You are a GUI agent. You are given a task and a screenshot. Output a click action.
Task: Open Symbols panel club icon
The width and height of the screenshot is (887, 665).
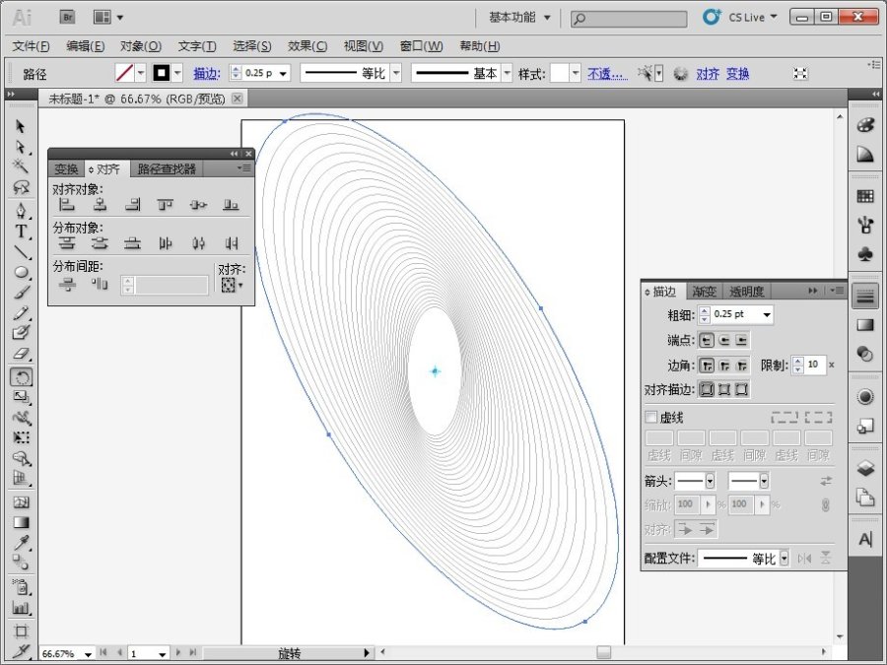coord(865,254)
